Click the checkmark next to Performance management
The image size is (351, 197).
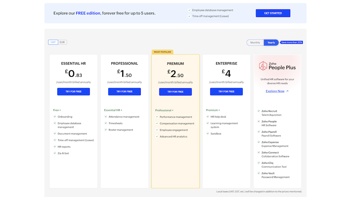click(x=157, y=117)
